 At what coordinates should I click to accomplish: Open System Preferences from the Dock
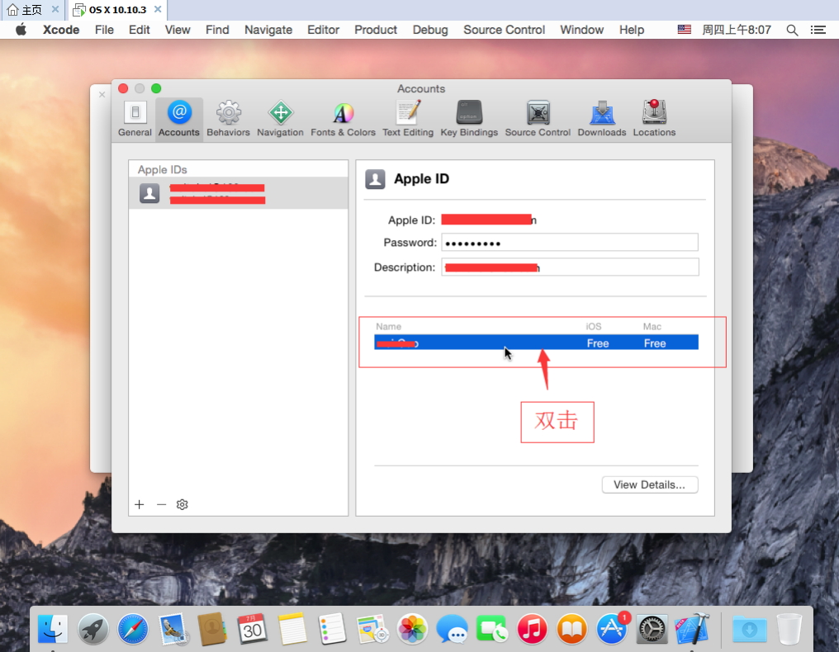pyautogui.click(x=652, y=628)
